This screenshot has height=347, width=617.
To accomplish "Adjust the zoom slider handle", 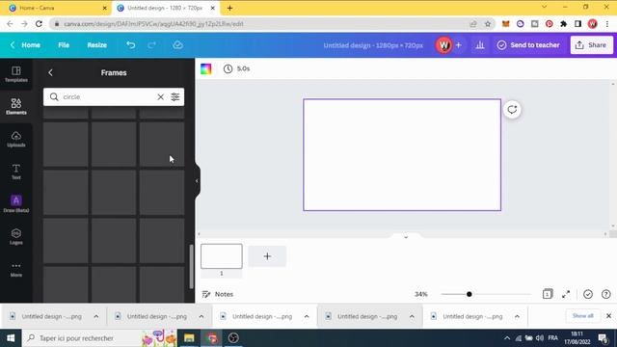I will click(x=469, y=294).
